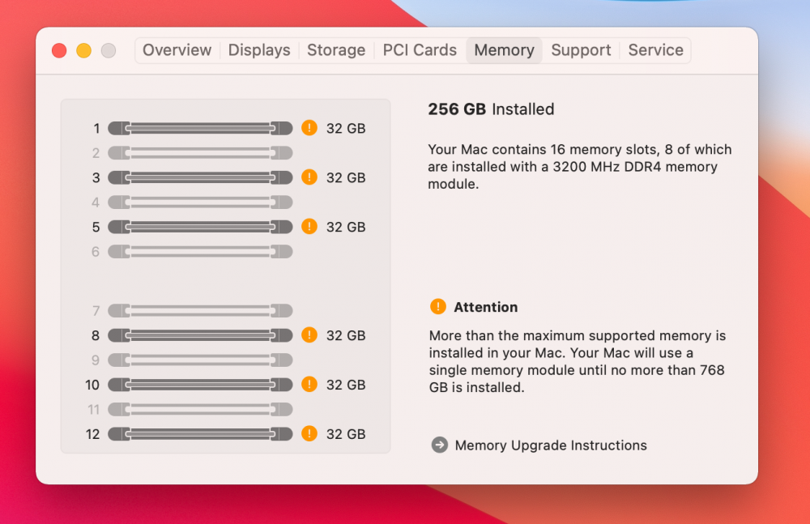Click the installed memory module in slot 1
This screenshot has height=524, width=810.
coord(200,128)
